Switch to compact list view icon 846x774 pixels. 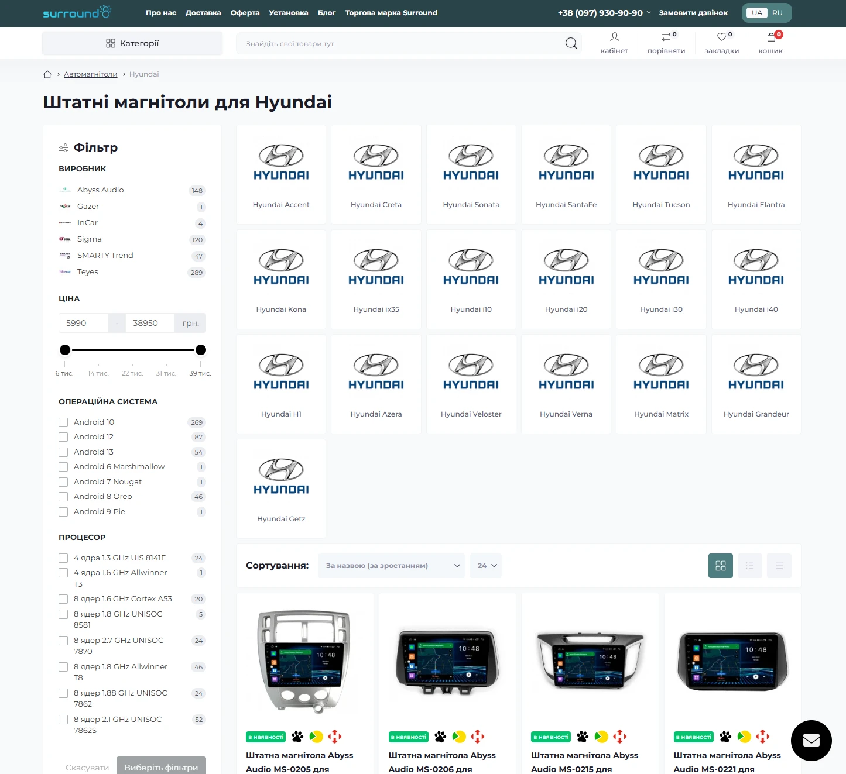pyautogui.click(x=779, y=566)
